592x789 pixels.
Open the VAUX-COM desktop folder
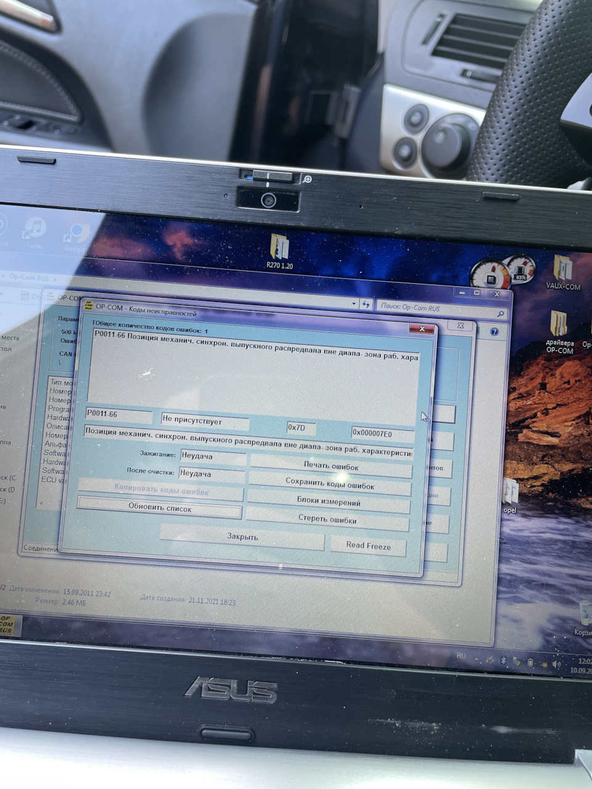tap(562, 272)
